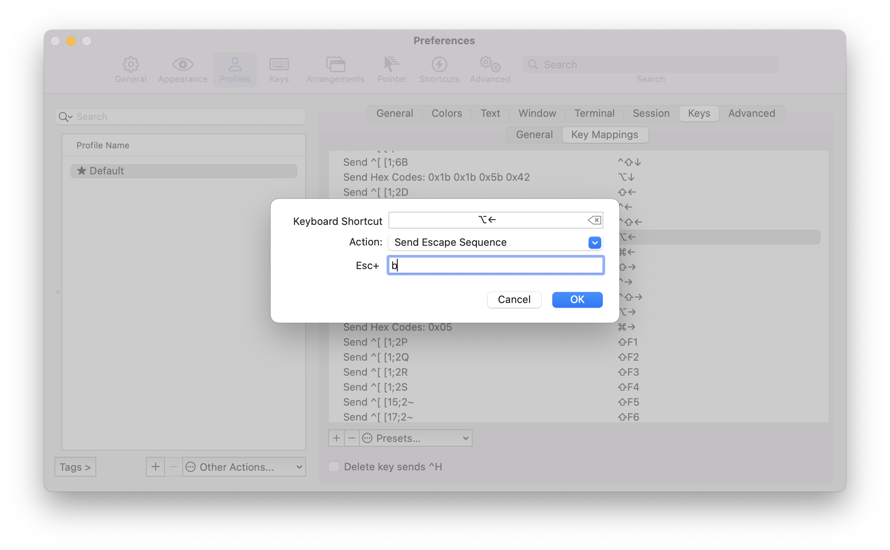Image resolution: width=890 pixels, height=550 pixels.
Task: Expand the Other Actions dropdown
Action: tap(243, 467)
